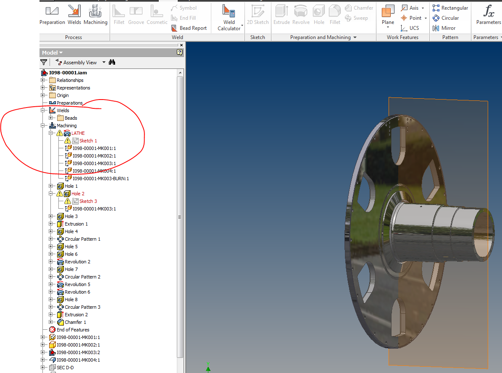
Task: Expand the Hole 1 feature node
Action: coord(50,186)
